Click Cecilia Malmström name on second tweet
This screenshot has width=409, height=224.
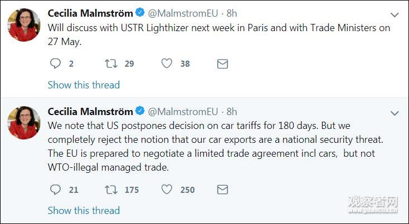coord(90,112)
